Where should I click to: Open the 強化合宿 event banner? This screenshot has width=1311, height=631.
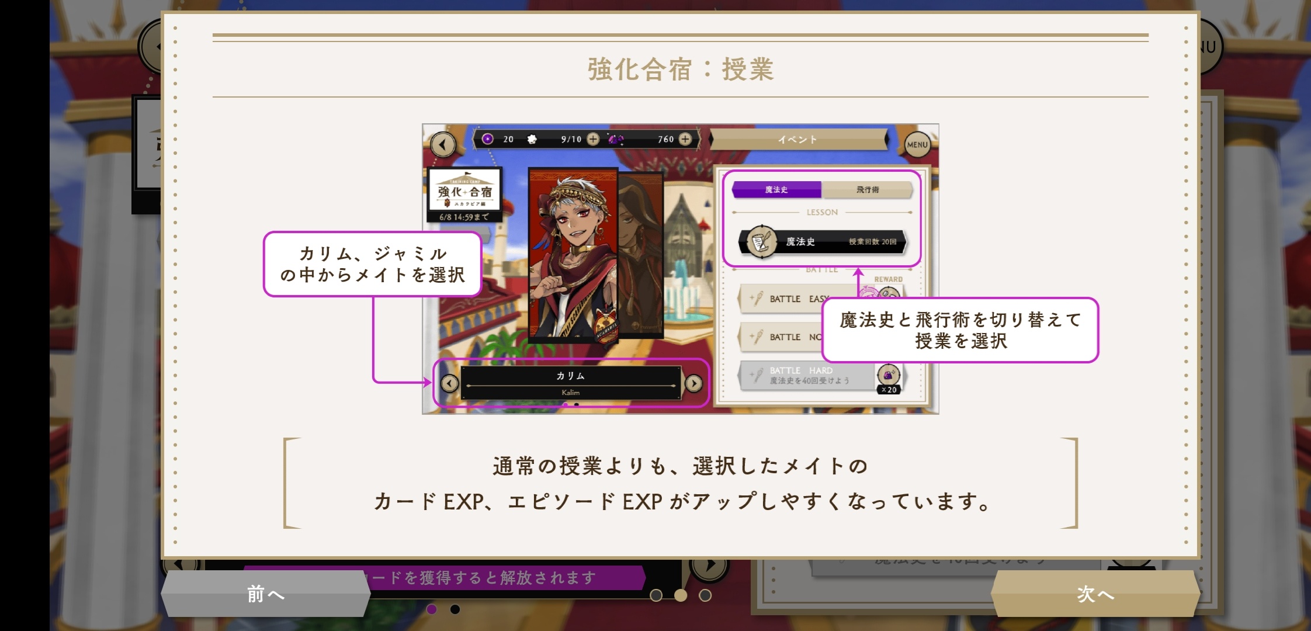[x=465, y=196]
